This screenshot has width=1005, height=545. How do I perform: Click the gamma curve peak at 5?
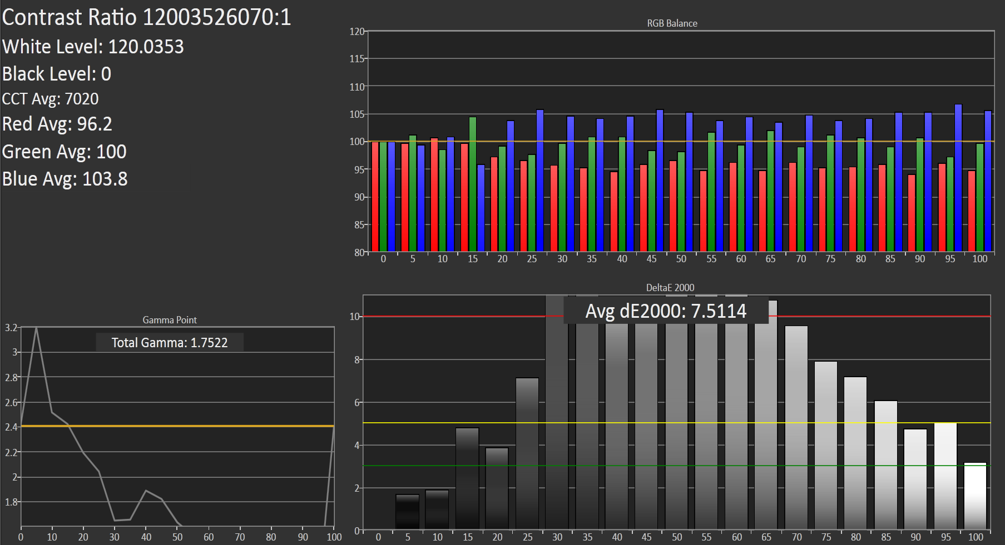pyautogui.click(x=36, y=328)
